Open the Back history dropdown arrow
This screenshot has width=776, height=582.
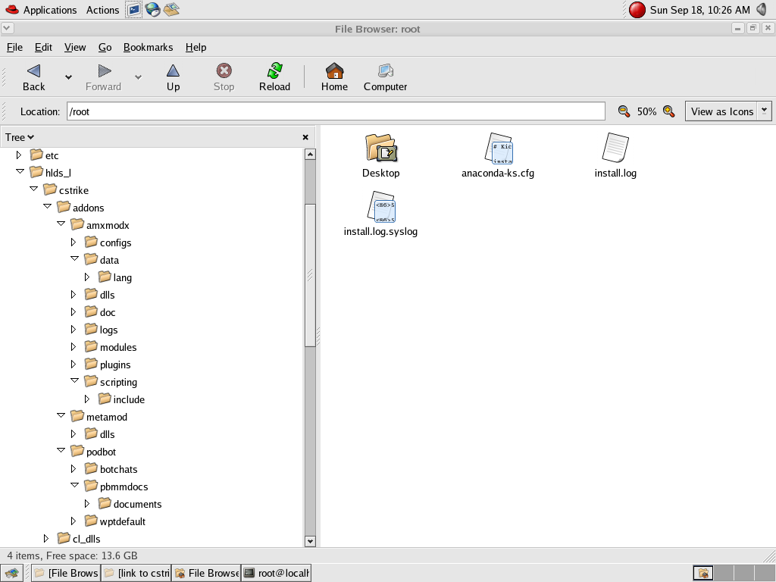[x=68, y=77]
